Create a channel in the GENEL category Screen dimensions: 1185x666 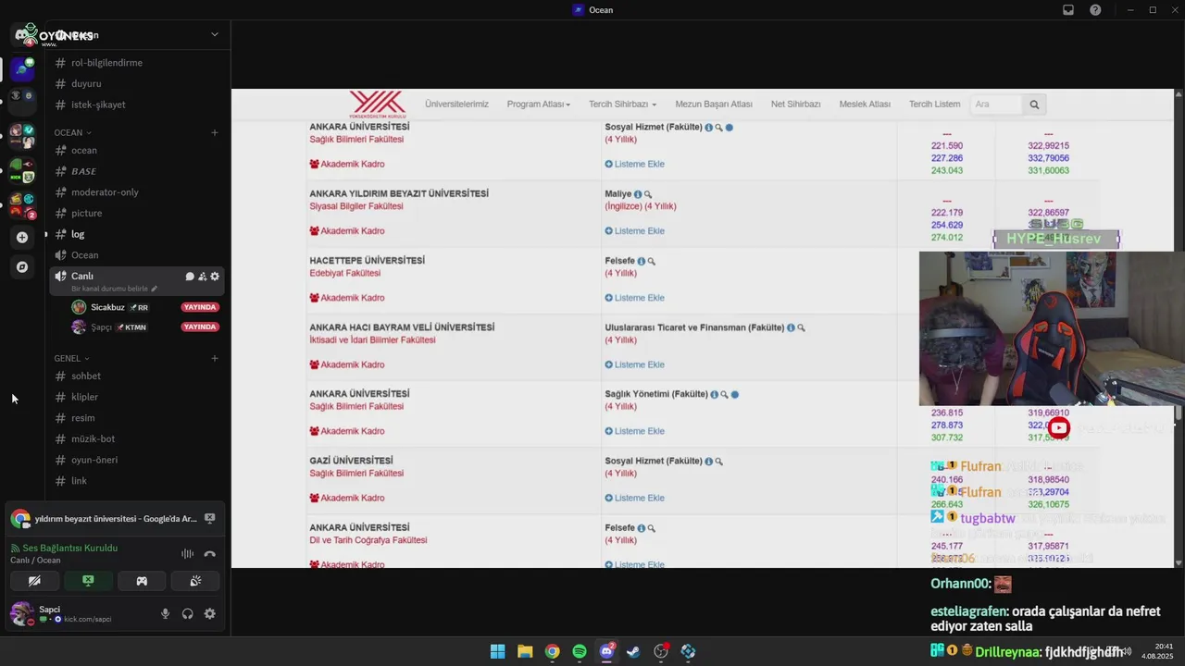(215, 358)
